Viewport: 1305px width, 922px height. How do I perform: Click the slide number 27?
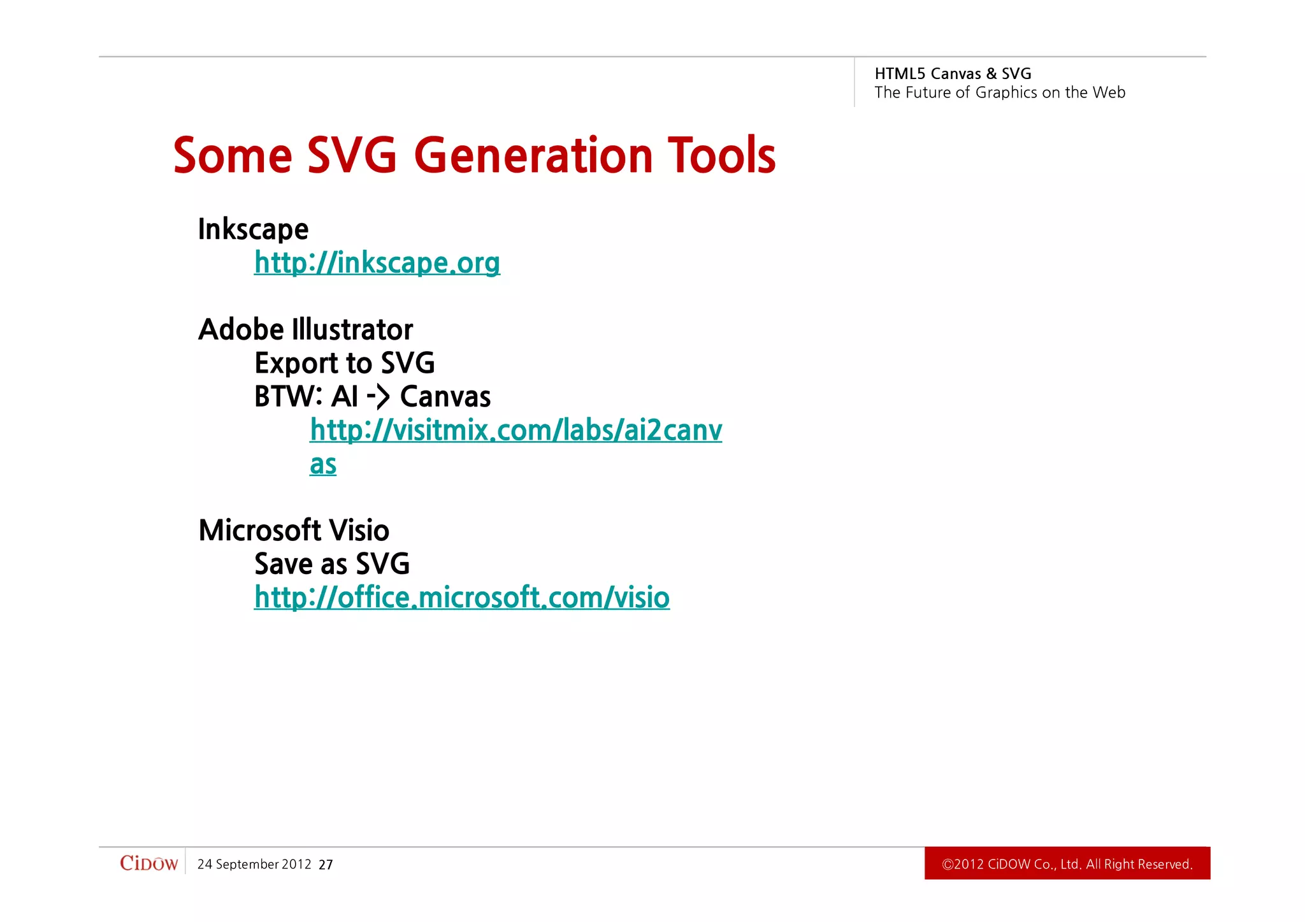tap(326, 865)
